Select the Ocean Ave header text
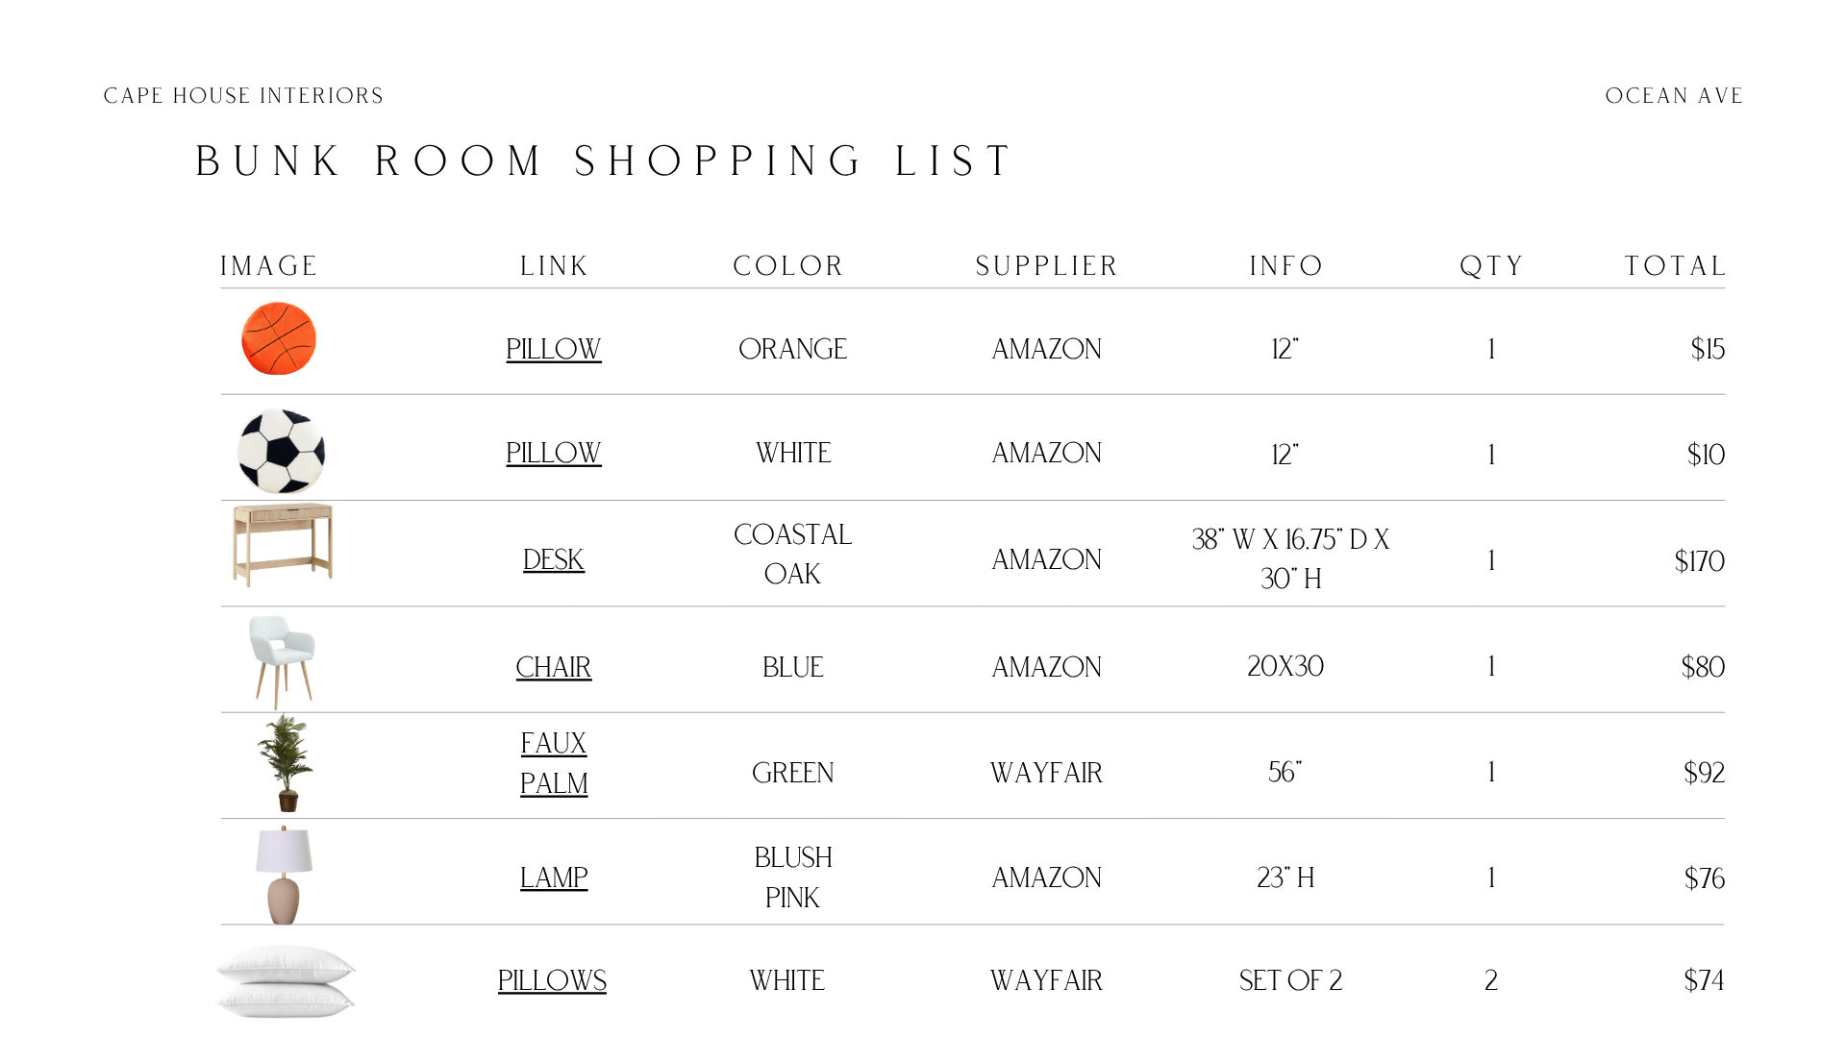 1674,96
